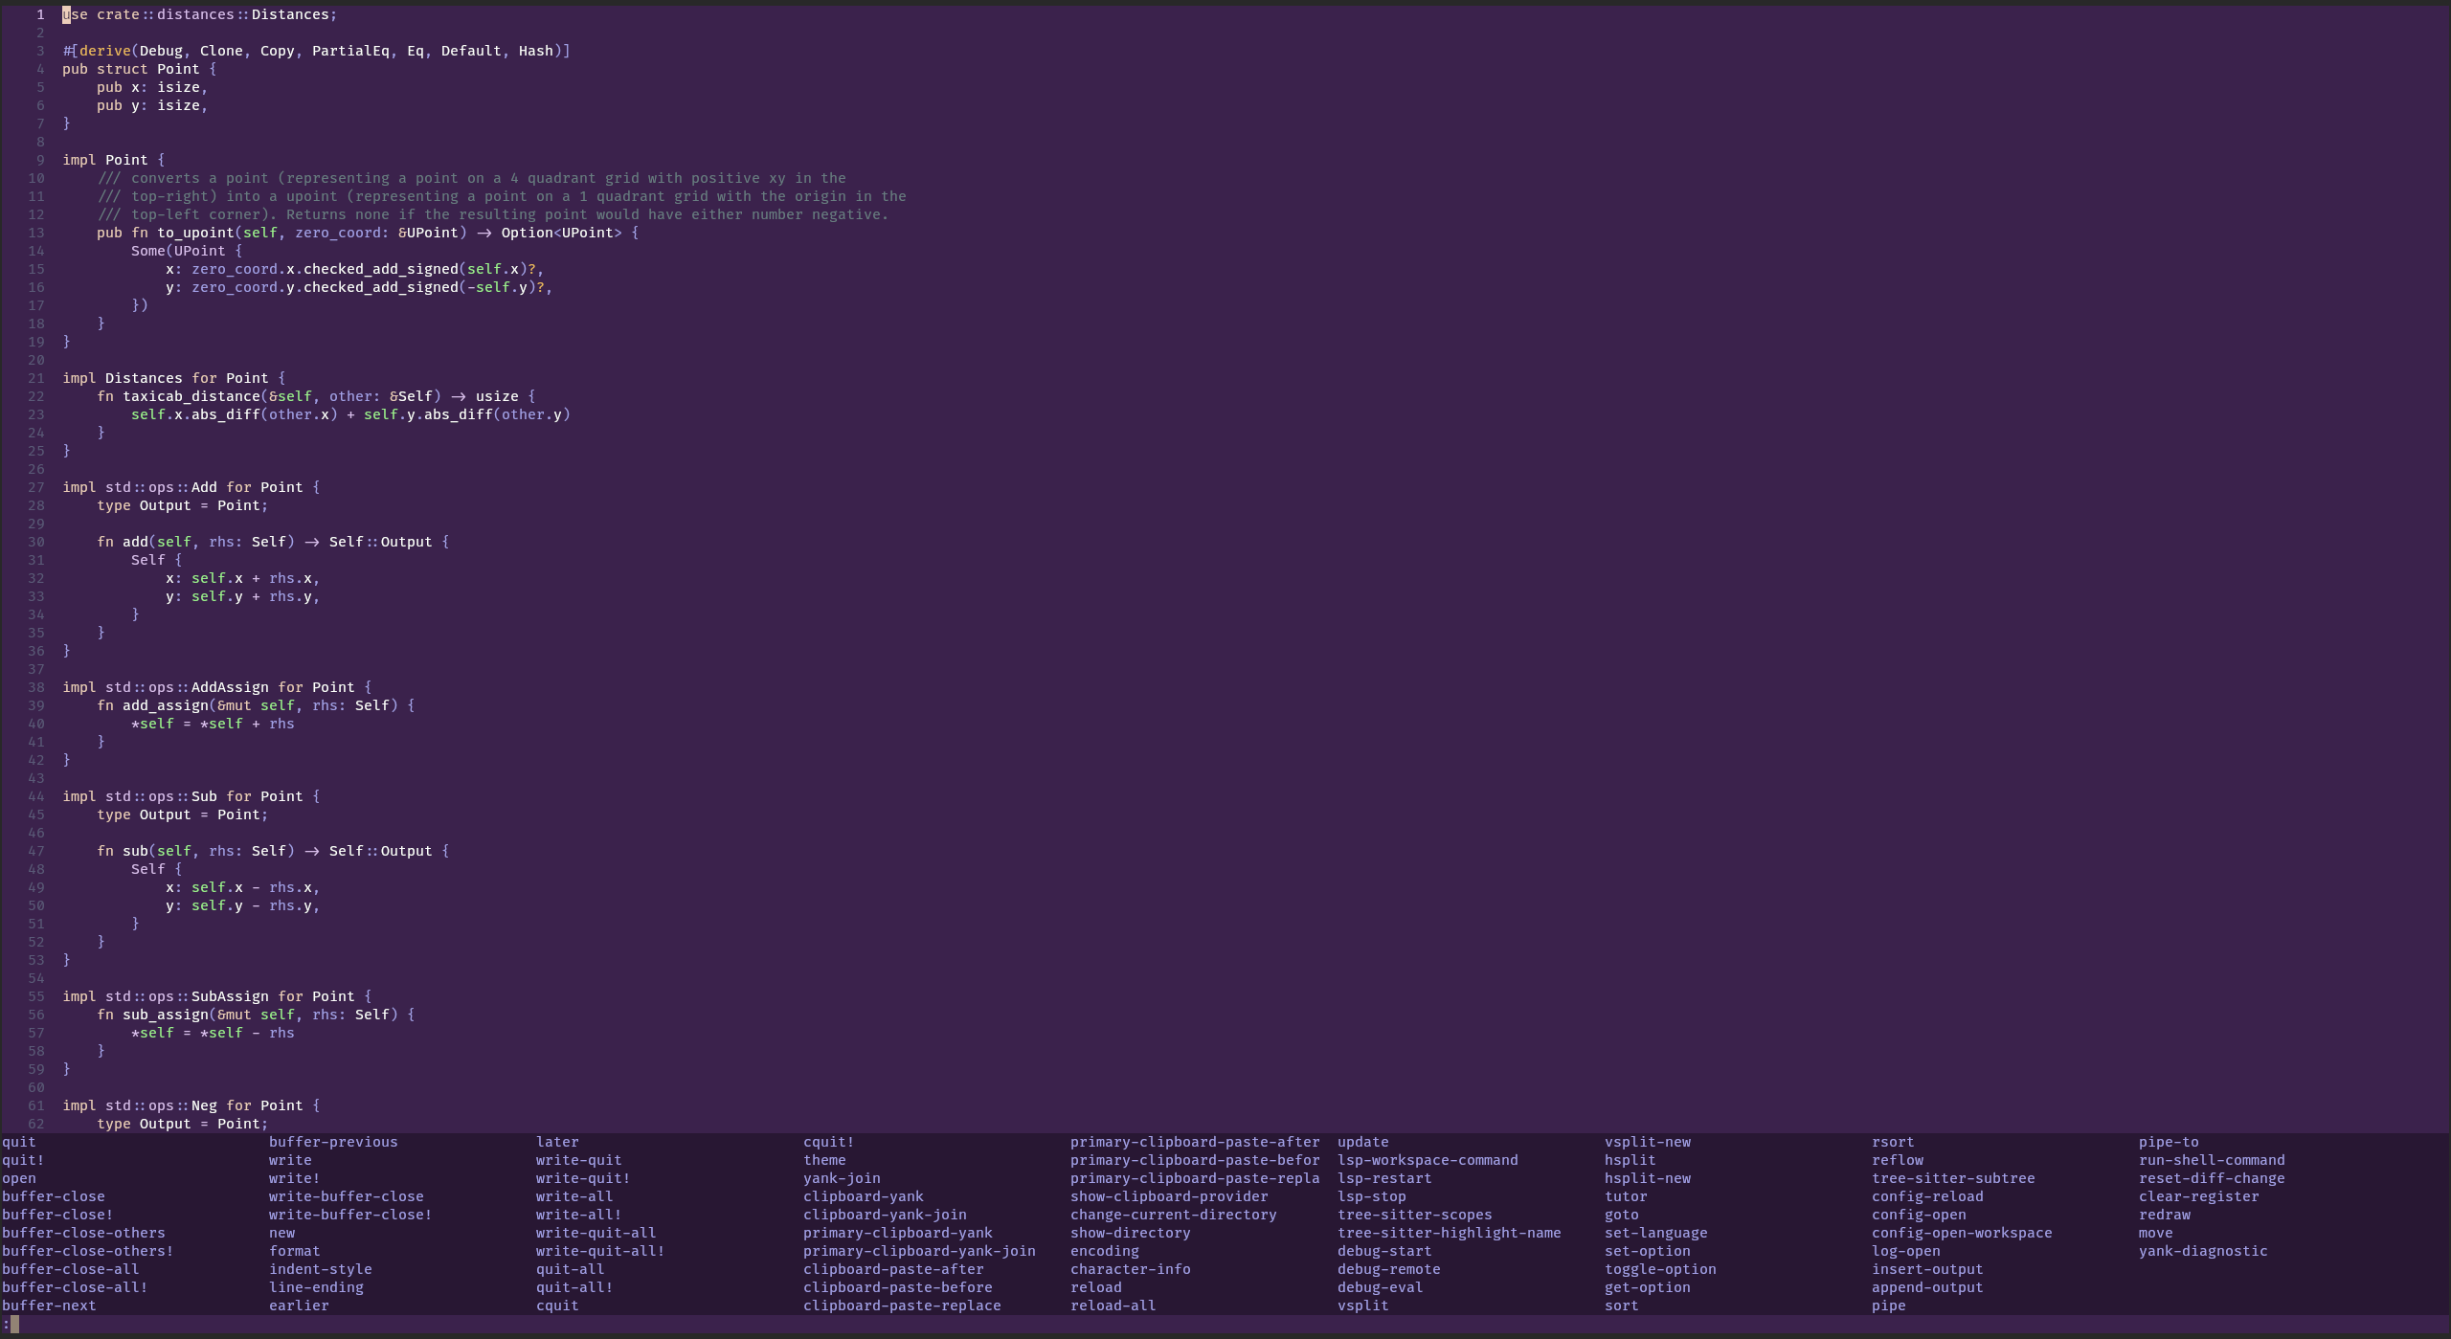
Task: Choose 'vsplit-new' from command completions
Action: (x=1648, y=1142)
